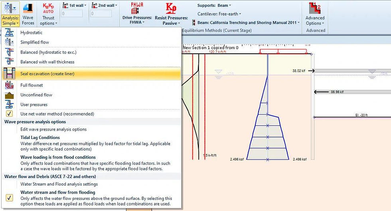Click the New Section 1 copied from 0 title
Image resolution: width=391 pixels, height=211 pixels.
[211, 47]
